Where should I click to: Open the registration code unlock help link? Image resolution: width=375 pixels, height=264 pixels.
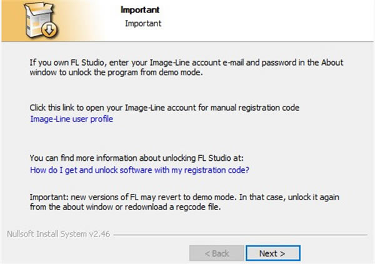139,169
